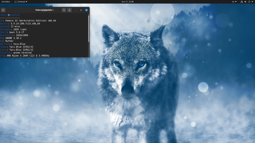Click the terminal value 'gnome-terminal'
Image resolution: width=255 pixels, height=143 pixels.
[23, 53]
